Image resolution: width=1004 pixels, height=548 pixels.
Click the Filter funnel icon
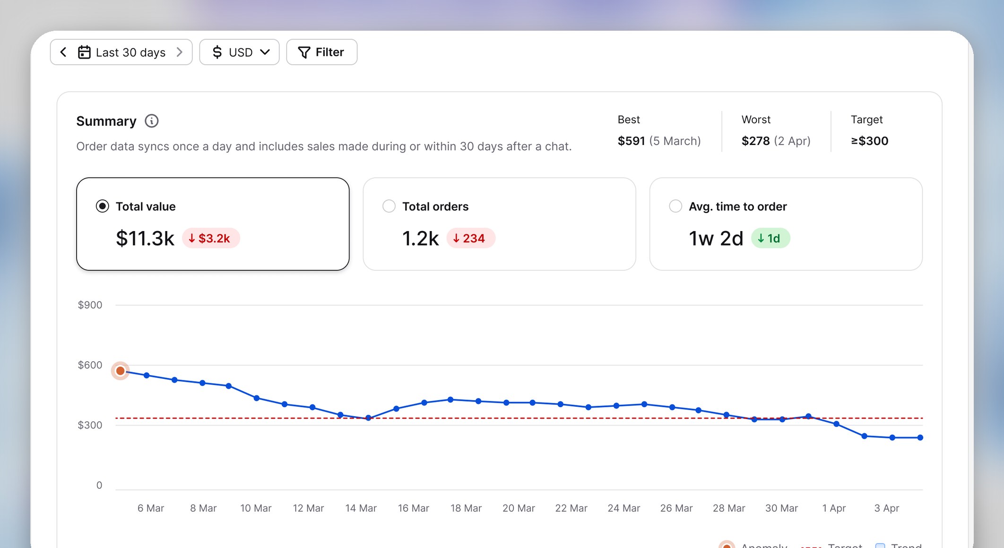[304, 52]
